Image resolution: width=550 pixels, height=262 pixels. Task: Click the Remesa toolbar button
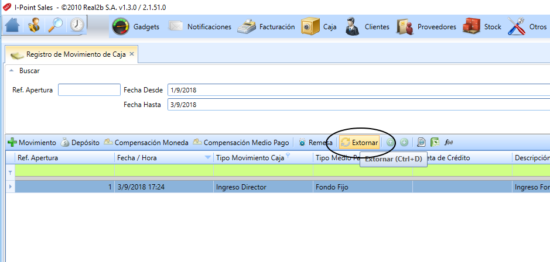315,143
